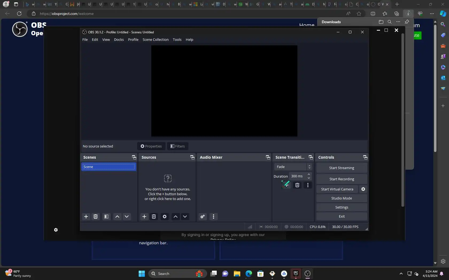This screenshot has width=449, height=280.
Task: Open Audio Mixer three-dot menu
Action: pos(213,217)
